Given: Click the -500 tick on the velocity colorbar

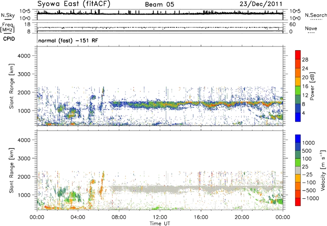Looking at the screenshot, I should coord(309,191).
